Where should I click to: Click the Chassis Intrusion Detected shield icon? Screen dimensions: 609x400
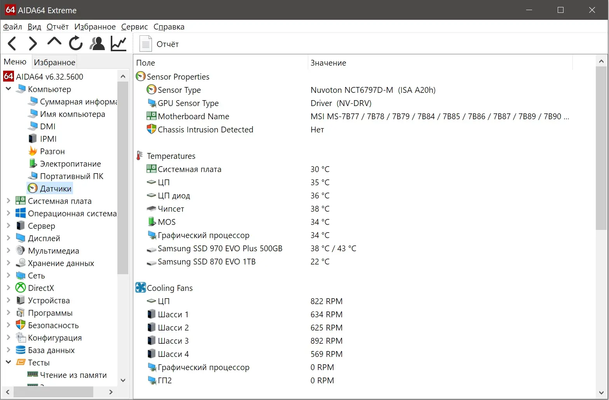click(x=151, y=129)
